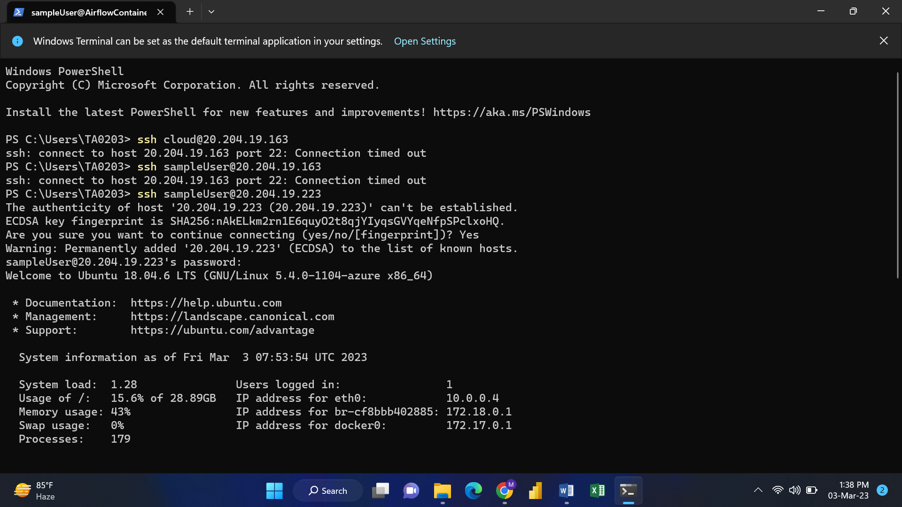Open the volume speaker tray icon
This screenshot has width=902, height=507.
point(795,491)
